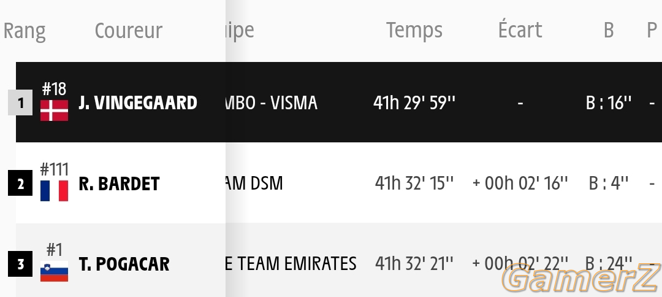Click the French flag icon
The width and height of the screenshot is (662, 297).
54,191
